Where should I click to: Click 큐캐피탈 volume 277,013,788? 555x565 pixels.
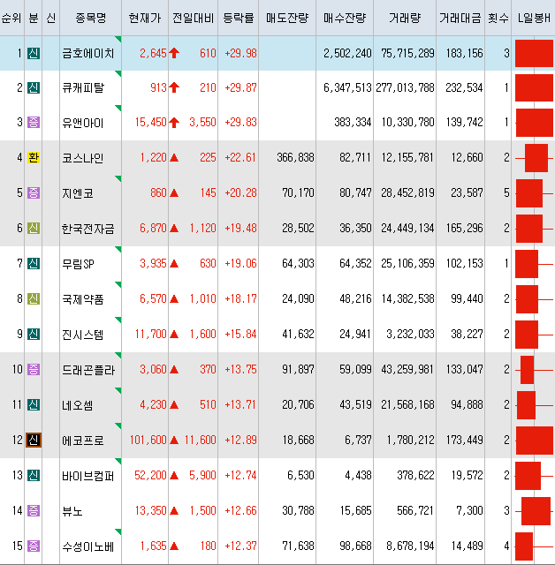coord(405,87)
